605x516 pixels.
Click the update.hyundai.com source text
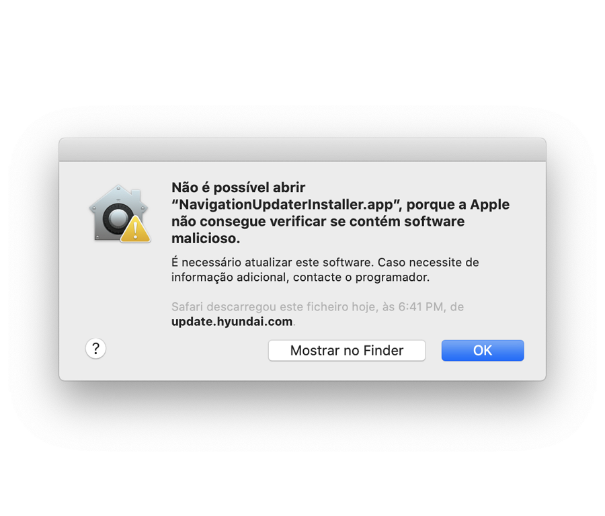(232, 322)
